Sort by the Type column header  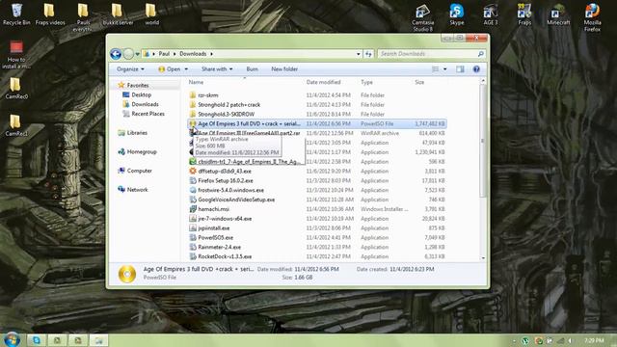pos(366,82)
